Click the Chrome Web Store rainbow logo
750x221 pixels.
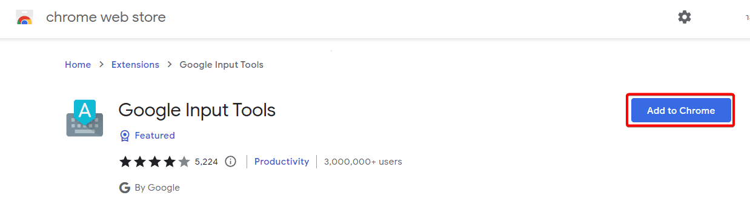pos(24,17)
